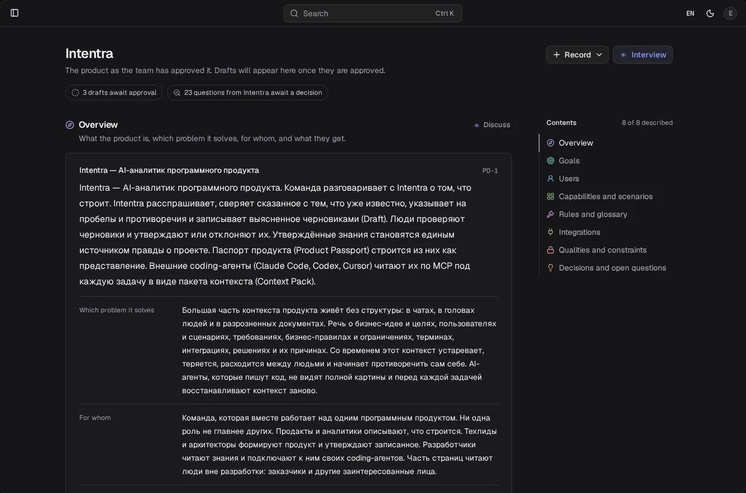The height and width of the screenshot is (493, 746).
Task: Click card title 'Intentra — AI-аналитик программного продукта'
Action: [x=169, y=170]
